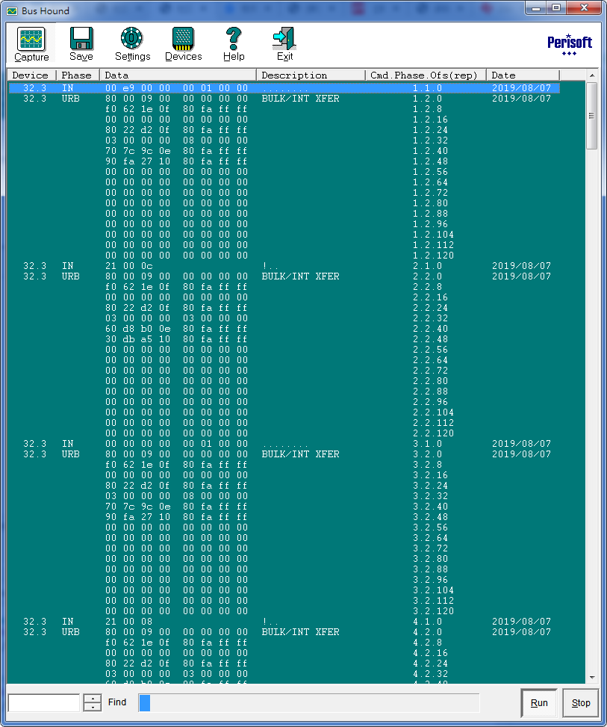Select the URB row at 2.2.0

(284, 276)
